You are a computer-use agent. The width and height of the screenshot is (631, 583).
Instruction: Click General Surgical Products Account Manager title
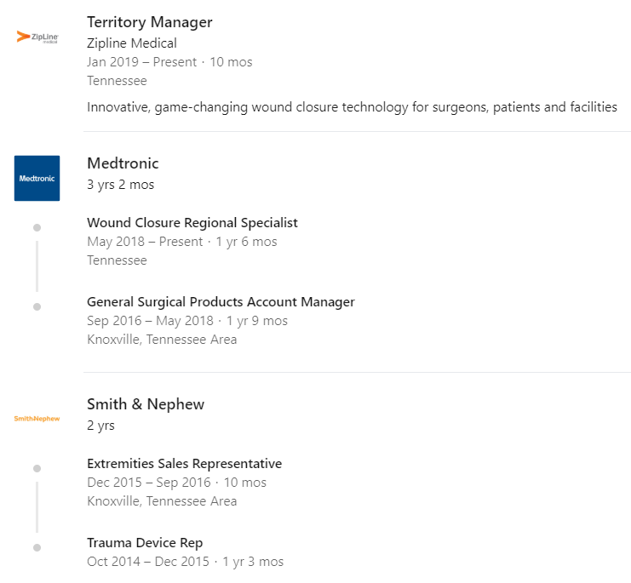[x=221, y=302]
